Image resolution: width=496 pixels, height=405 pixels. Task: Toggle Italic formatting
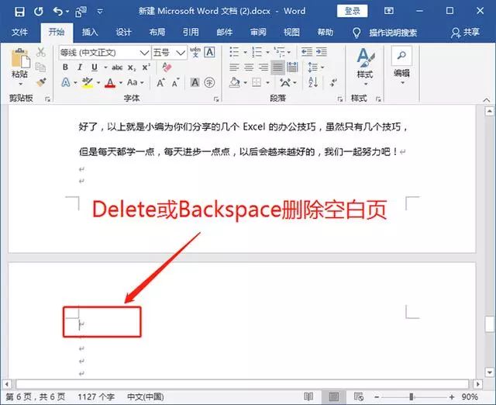[x=80, y=67]
